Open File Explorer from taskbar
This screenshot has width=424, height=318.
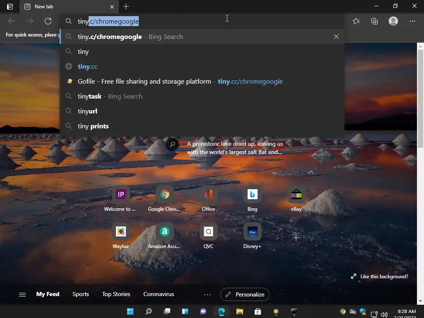pyautogui.click(x=240, y=311)
